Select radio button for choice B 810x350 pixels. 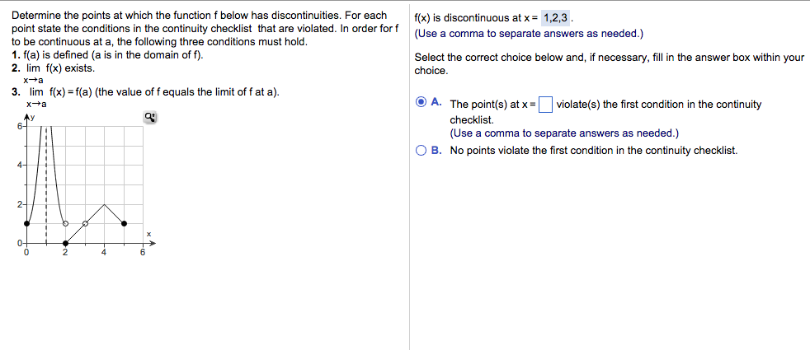click(421, 151)
